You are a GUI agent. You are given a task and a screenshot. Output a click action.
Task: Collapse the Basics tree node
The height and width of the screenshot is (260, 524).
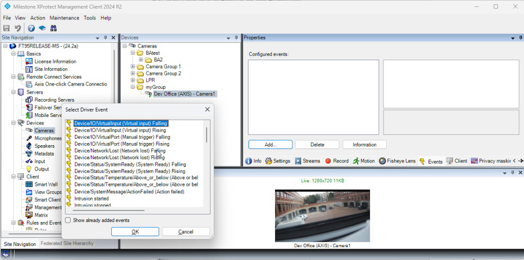[13, 54]
